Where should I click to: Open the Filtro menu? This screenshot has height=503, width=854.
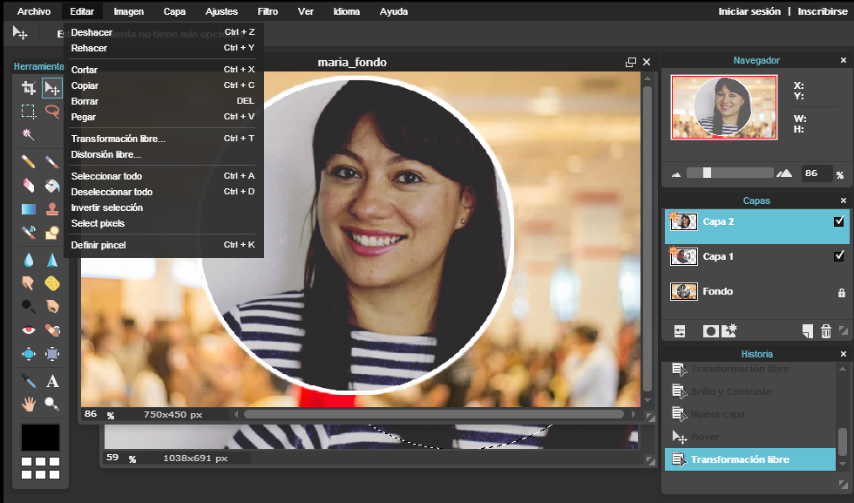click(x=268, y=11)
